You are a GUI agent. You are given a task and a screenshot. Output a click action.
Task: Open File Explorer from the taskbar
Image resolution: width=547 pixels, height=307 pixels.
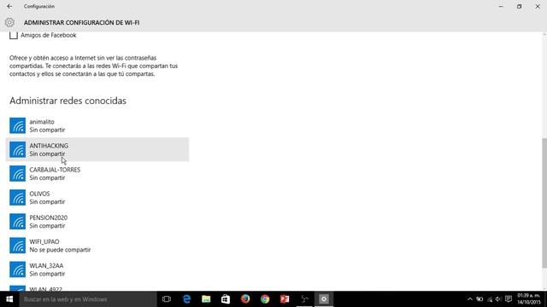coord(206,299)
